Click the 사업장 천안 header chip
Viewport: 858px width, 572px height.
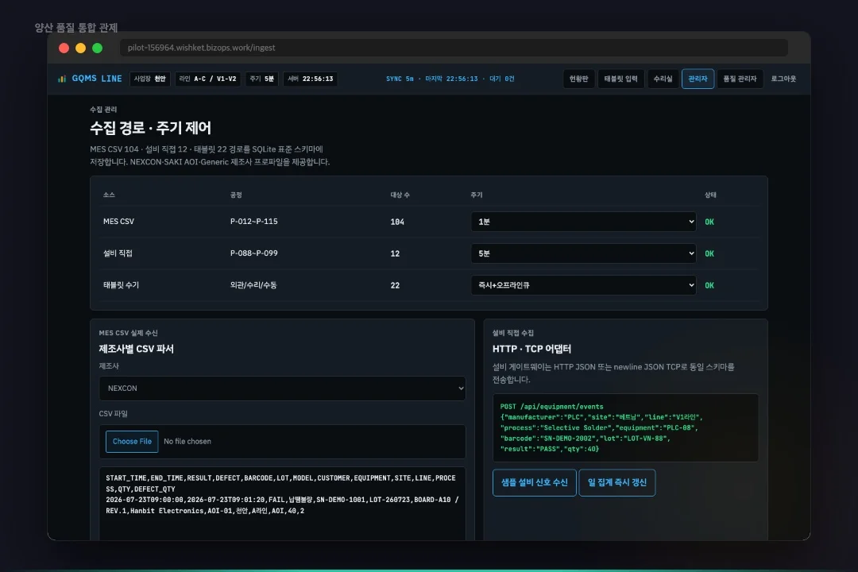point(149,79)
